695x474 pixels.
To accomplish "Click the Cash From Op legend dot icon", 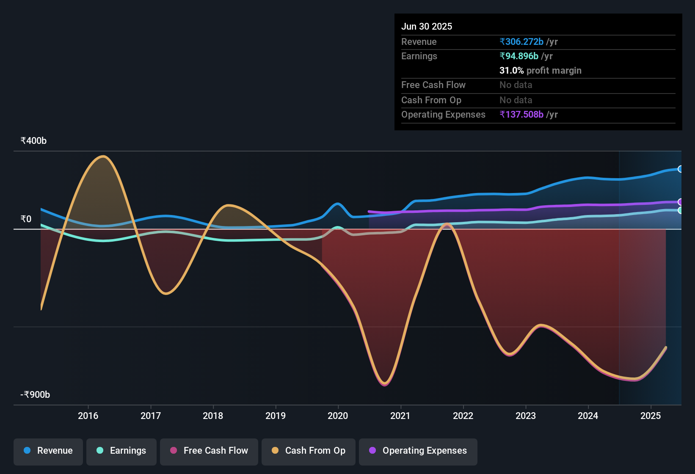I will pyautogui.click(x=276, y=451).
